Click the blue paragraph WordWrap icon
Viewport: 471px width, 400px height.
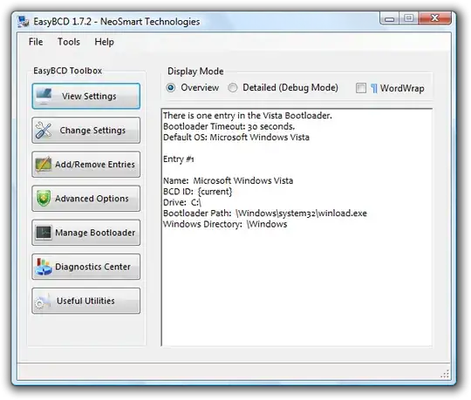374,89
